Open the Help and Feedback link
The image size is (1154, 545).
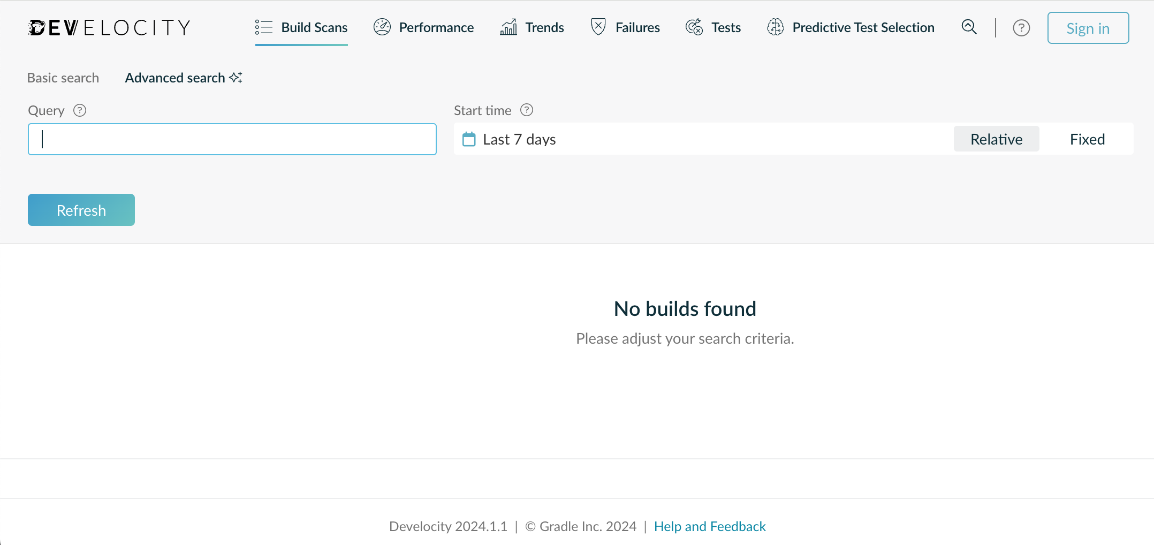(x=710, y=526)
